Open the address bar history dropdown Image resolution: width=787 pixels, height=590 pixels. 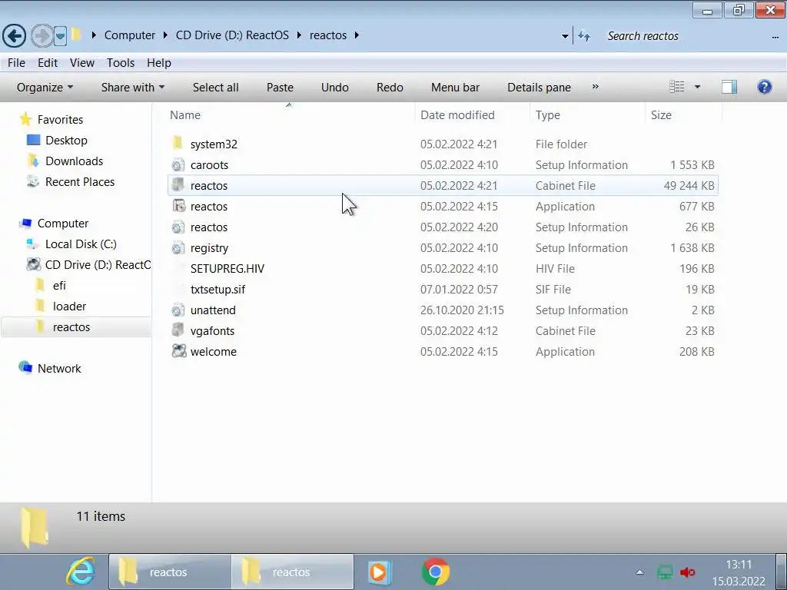click(x=565, y=36)
